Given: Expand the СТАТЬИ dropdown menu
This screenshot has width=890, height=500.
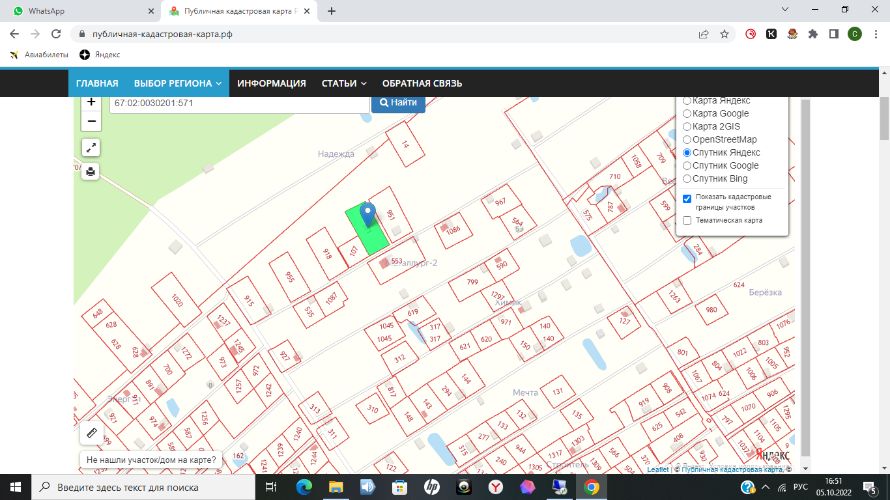Looking at the screenshot, I should tap(344, 83).
